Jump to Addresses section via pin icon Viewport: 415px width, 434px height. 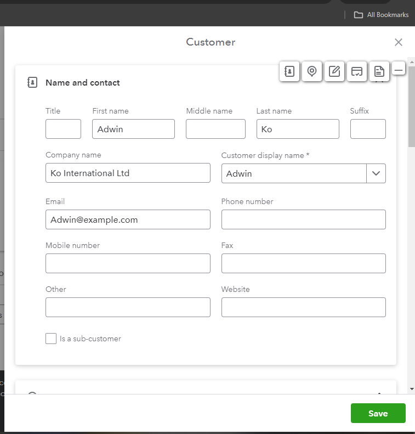[312, 71]
